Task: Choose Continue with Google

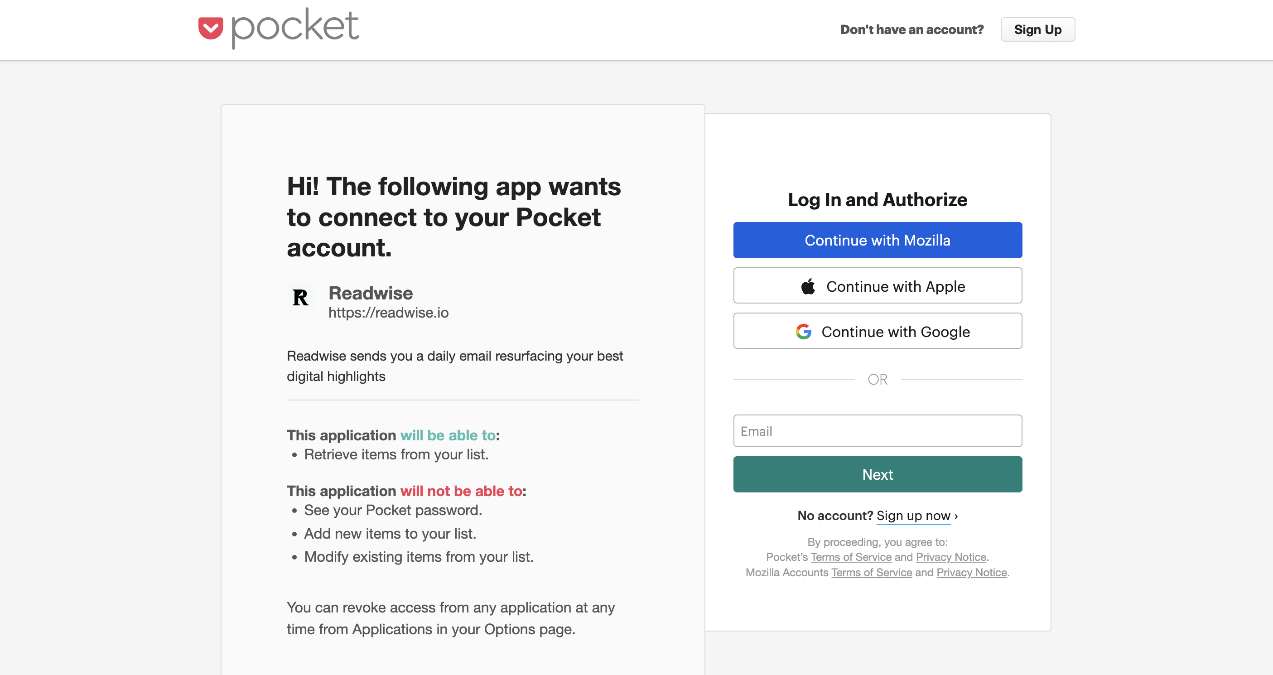Action: click(878, 331)
